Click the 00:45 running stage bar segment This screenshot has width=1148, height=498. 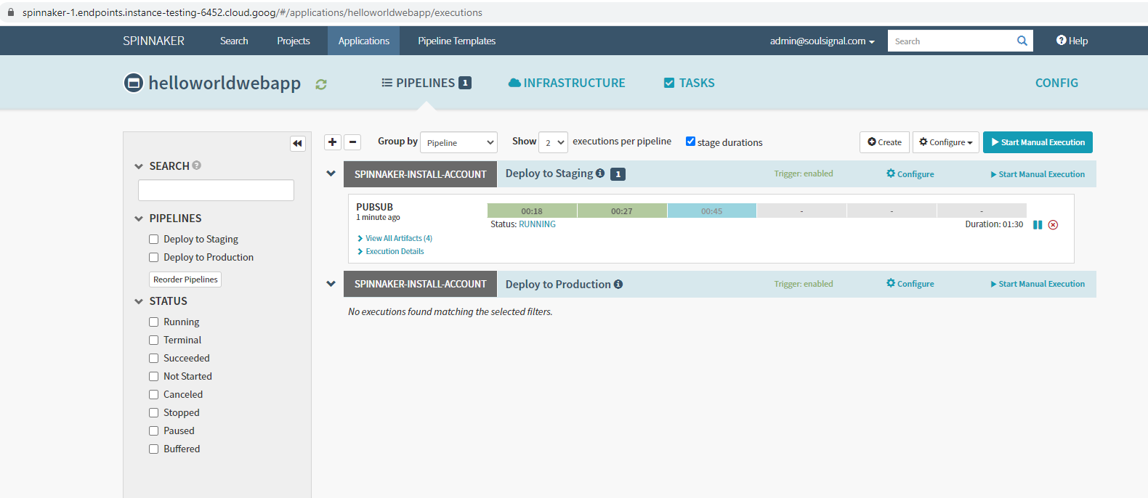711,211
